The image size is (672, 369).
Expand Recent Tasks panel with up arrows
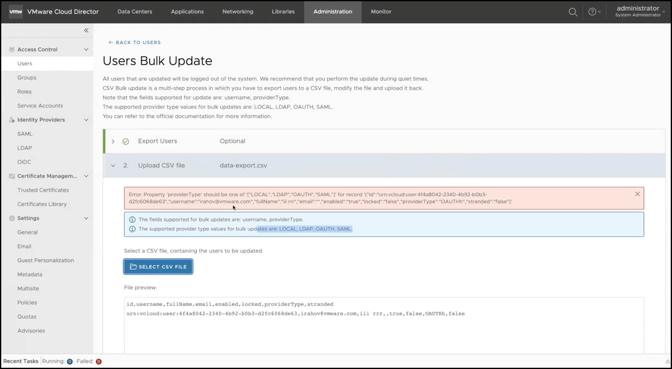[x=667, y=362]
